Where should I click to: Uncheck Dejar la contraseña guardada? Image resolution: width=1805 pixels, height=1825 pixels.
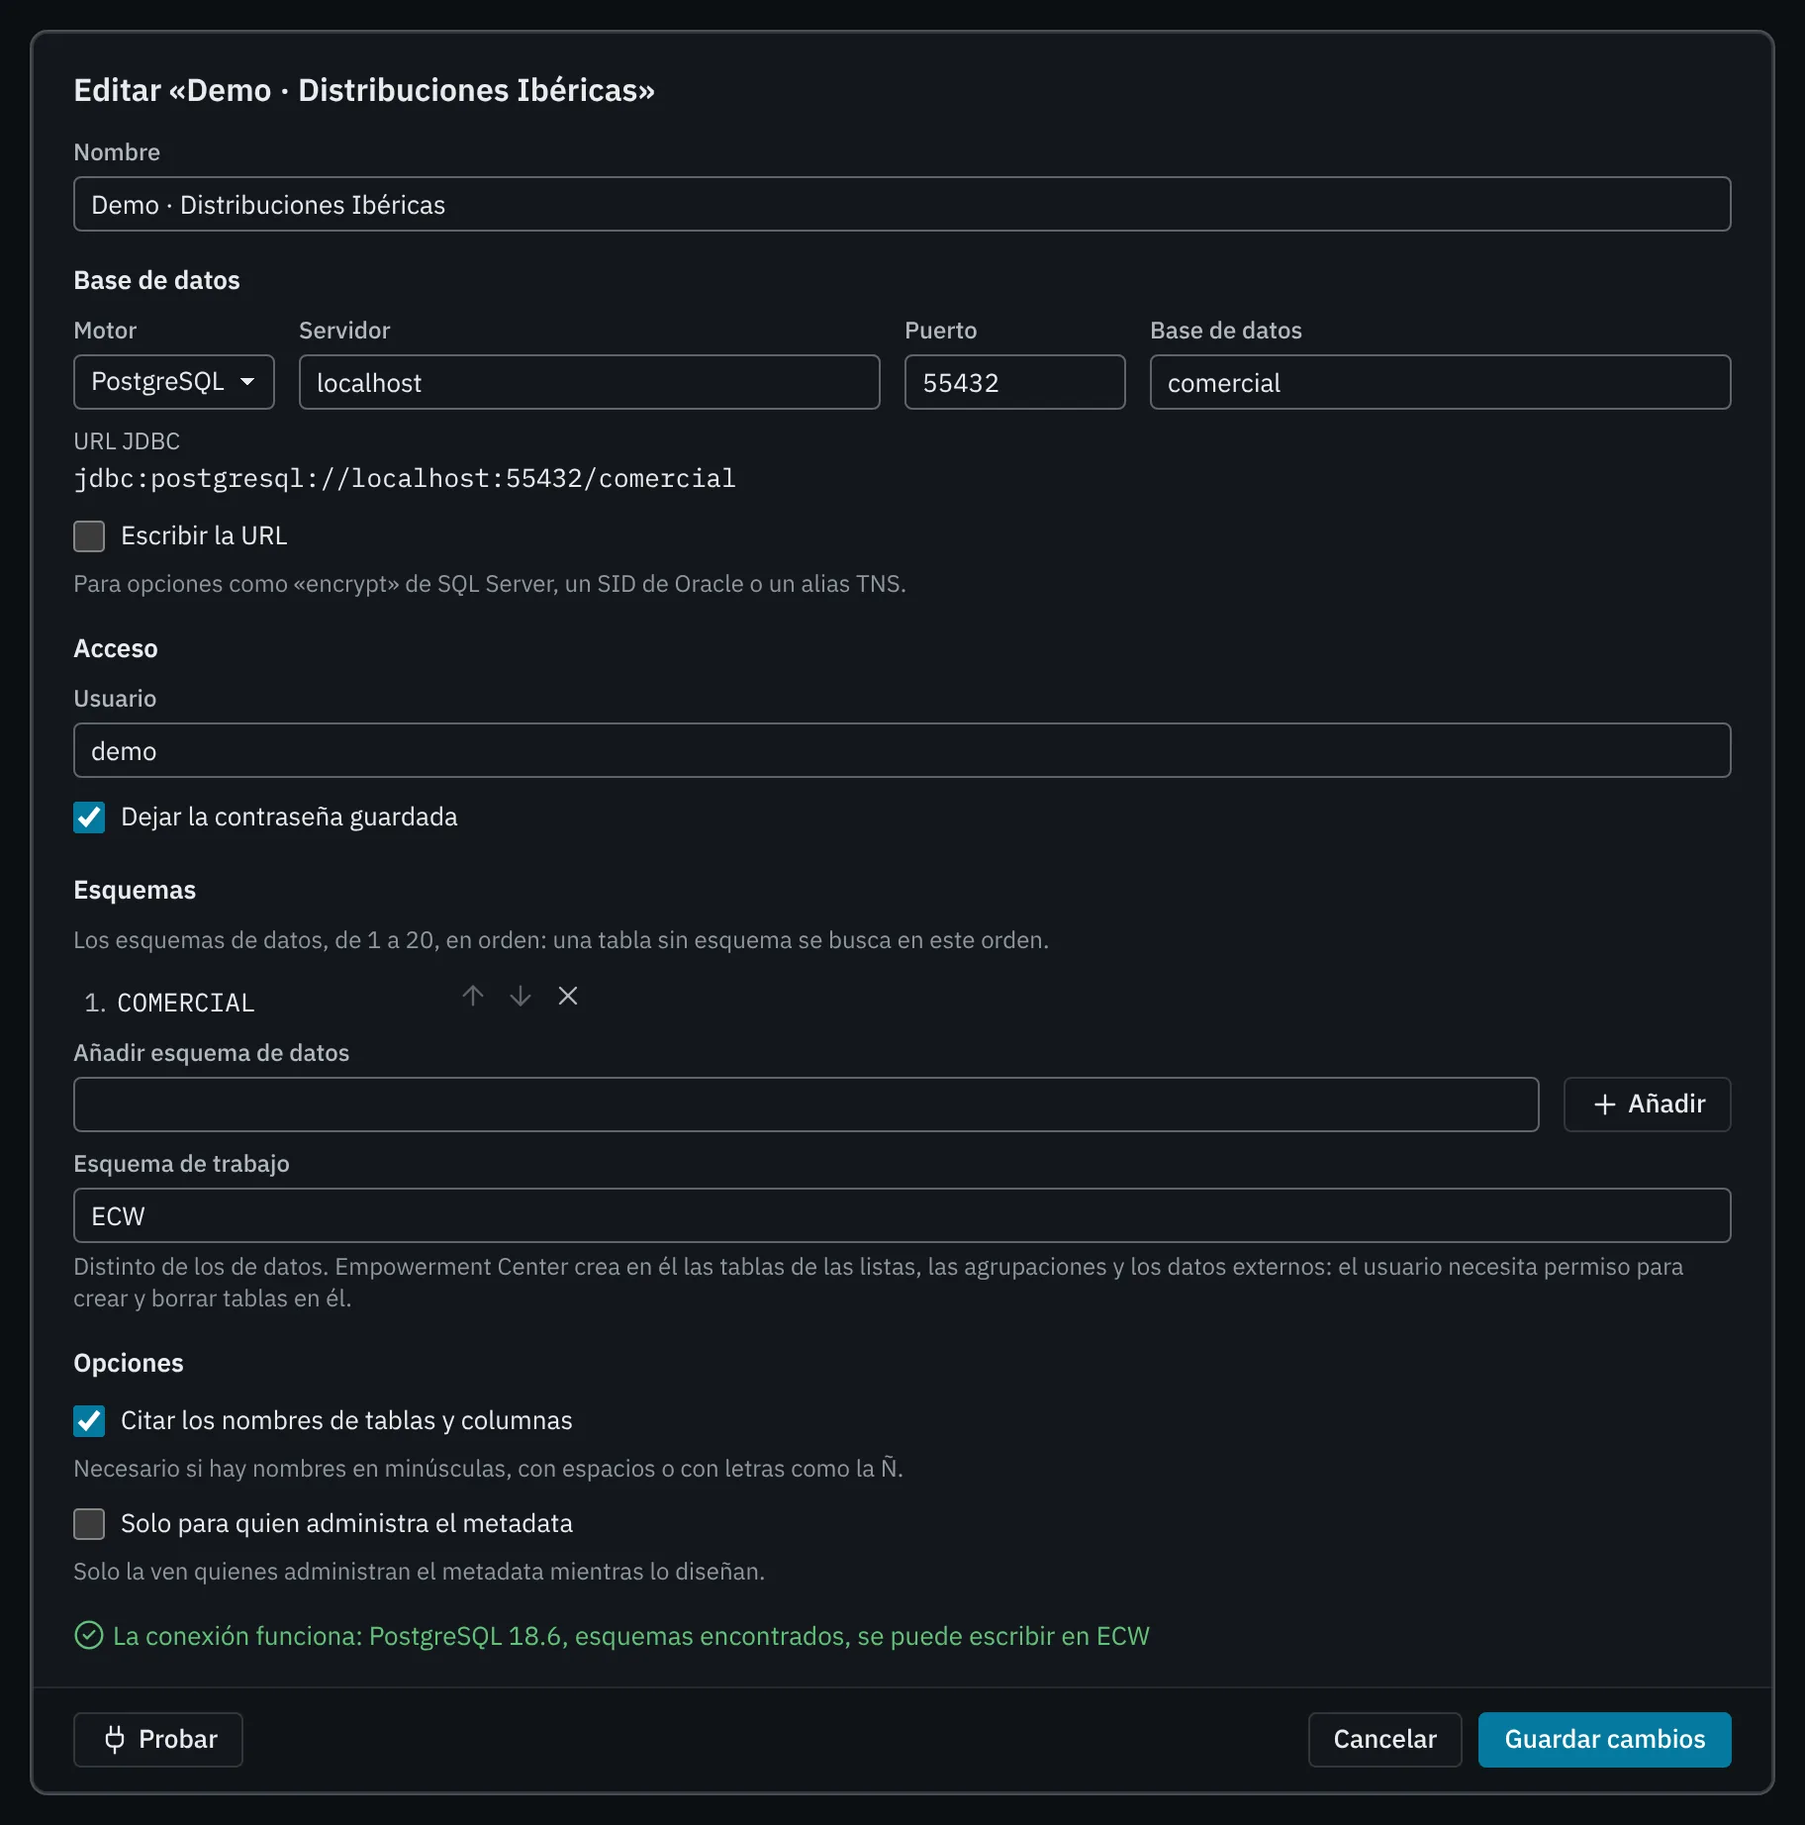(x=89, y=817)
